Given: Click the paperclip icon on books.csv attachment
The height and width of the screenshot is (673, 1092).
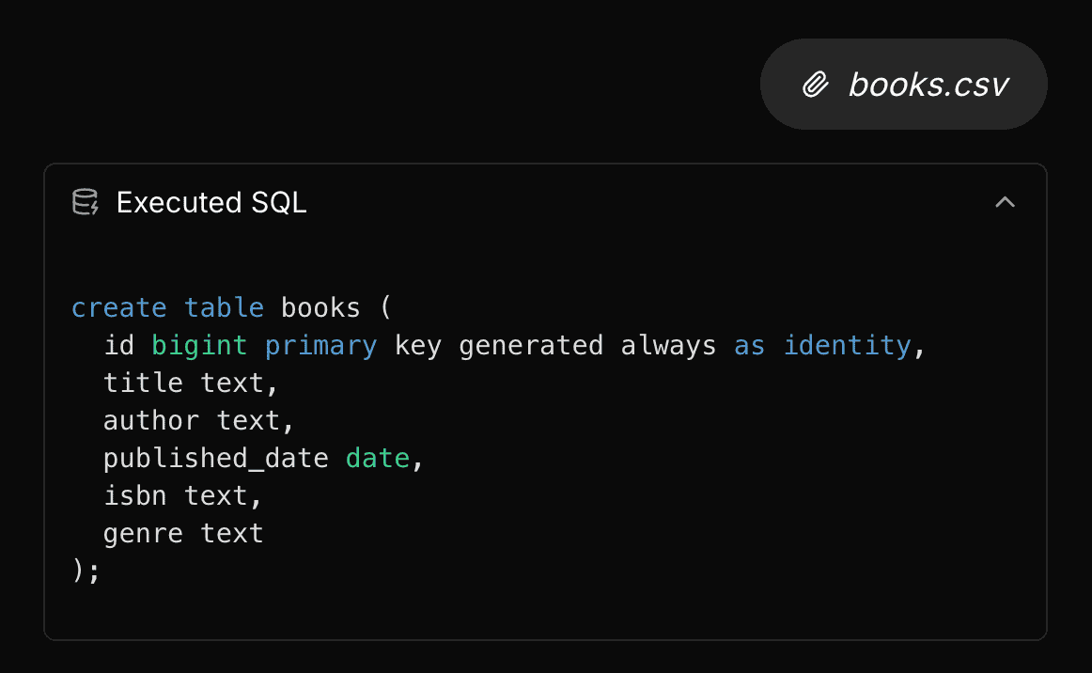Looking at the screenshot, I should pos(814,84).
